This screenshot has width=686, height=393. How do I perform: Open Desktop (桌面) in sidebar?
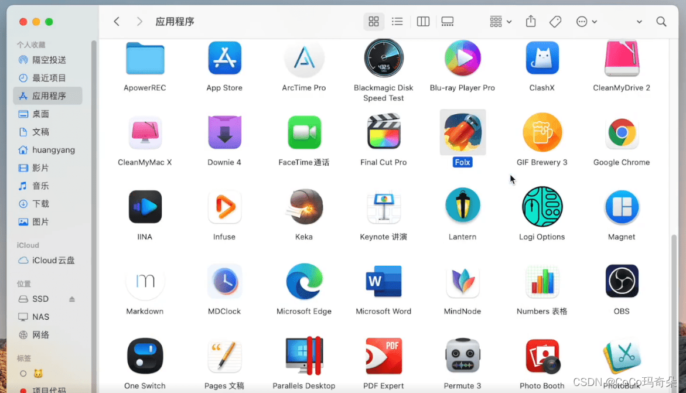(47, 114)
